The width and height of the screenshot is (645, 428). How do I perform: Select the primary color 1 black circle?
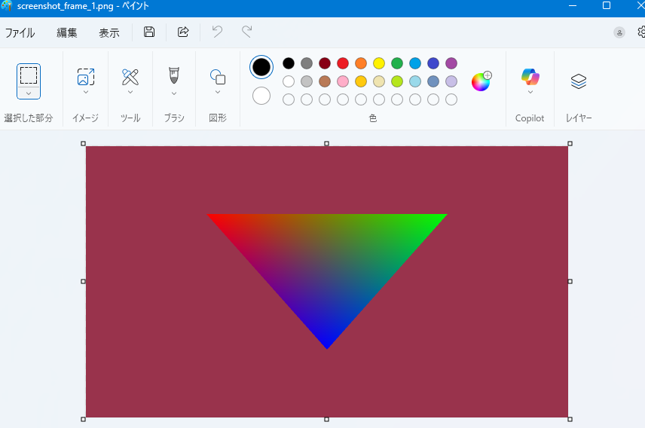pos(261,67)
